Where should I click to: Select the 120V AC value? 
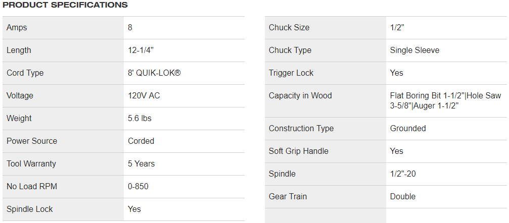[x=144, y=96]
